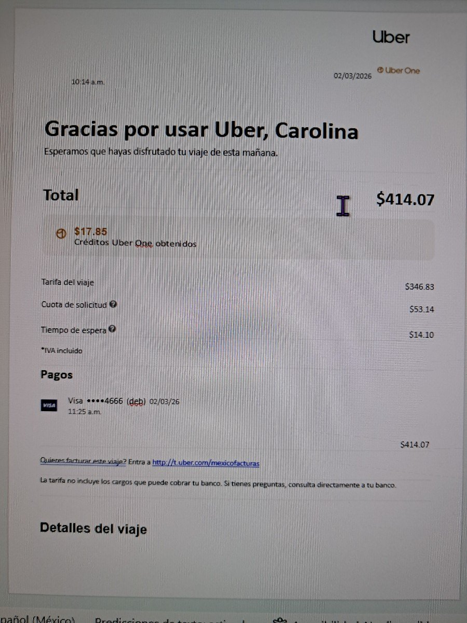467x623 pixels.
Task: Click the Pagos section heading
Action: [57, 375]
